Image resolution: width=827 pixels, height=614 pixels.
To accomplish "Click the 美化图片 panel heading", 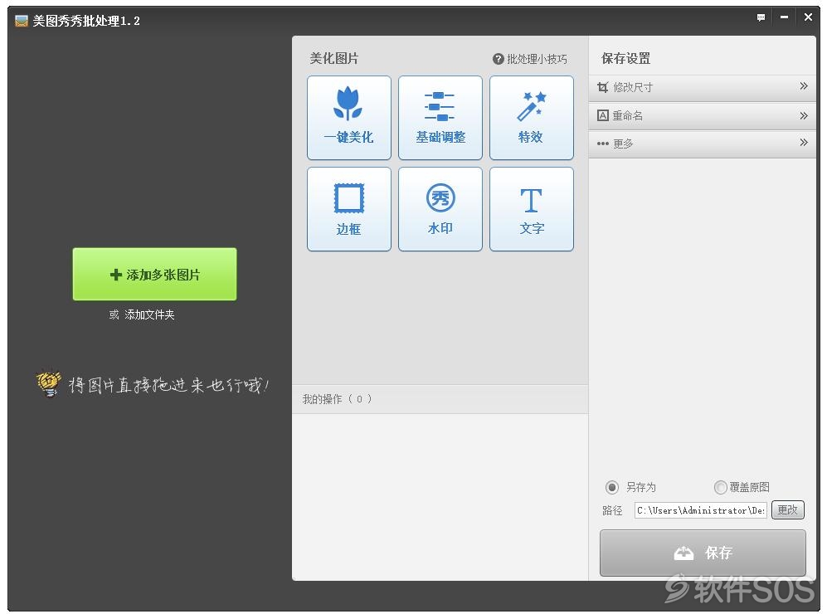I will pyautogui.click(x=333, y=59).
